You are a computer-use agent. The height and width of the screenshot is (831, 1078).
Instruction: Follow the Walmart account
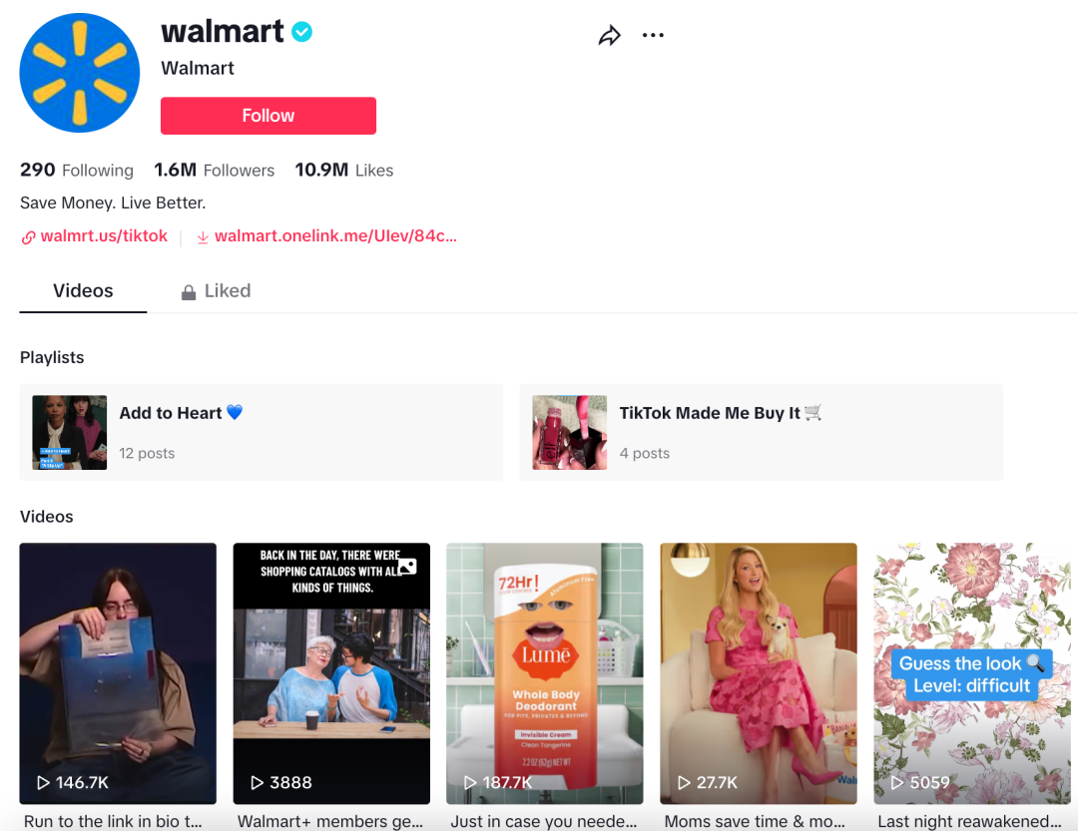[269, 116]
